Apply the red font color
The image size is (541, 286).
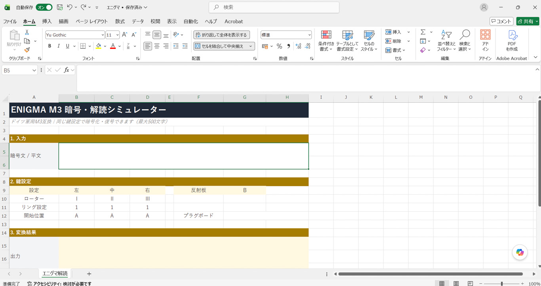pos(113,46)
